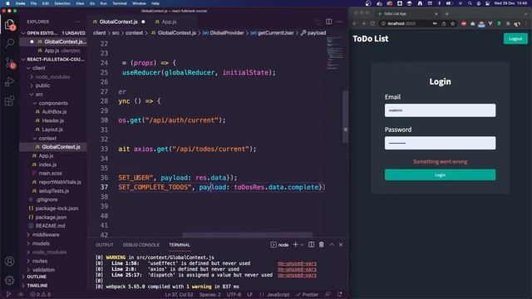
Task: Close the terminal panel
Action: point(341,245)
